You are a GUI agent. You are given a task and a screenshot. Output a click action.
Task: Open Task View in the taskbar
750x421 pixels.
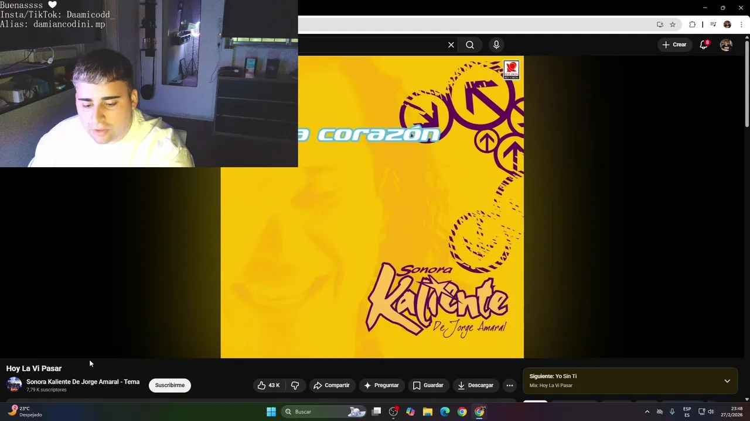click(x=377, y=412)
